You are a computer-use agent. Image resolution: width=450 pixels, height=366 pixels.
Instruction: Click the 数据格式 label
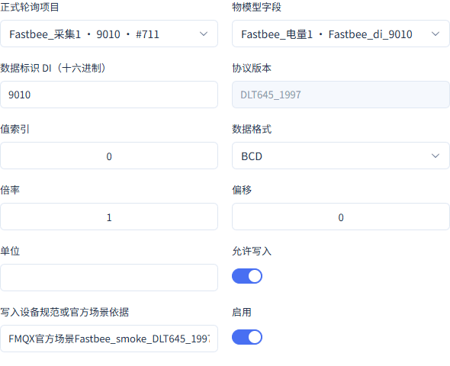point(252,129)
